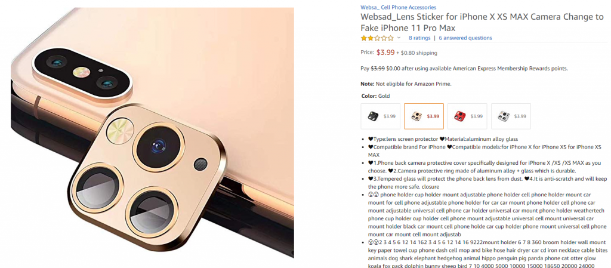Click the two-star rating icons
Viewport: 611px width, 268px height.
(377, 38)
